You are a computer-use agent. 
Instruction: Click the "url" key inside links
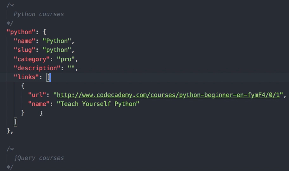37,95
